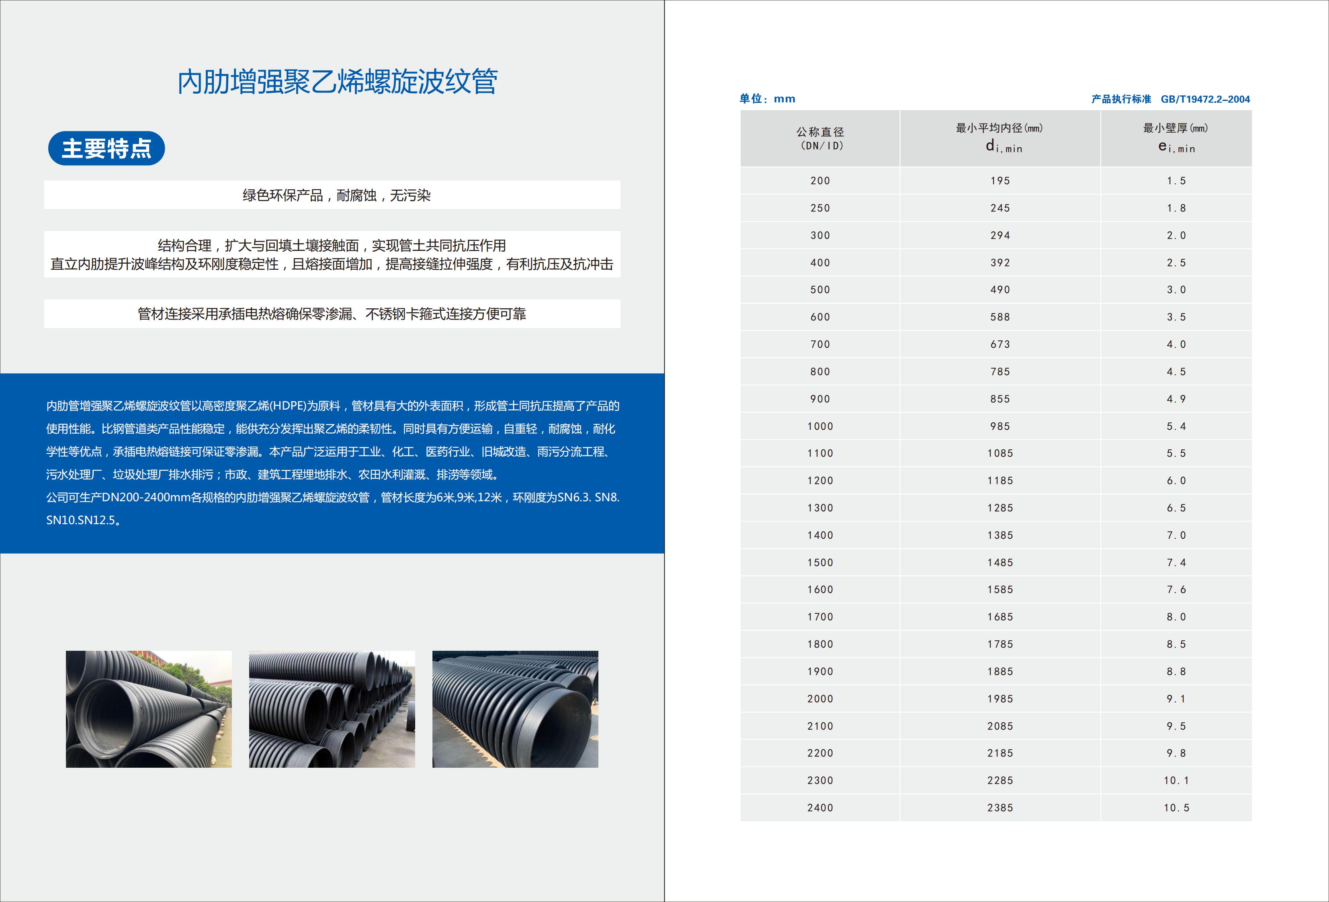The height and width of the screenshot is (902, 1329).
Task: Click the blue description paragraph block
Action: pyautogui.click(x=332, y=463)
